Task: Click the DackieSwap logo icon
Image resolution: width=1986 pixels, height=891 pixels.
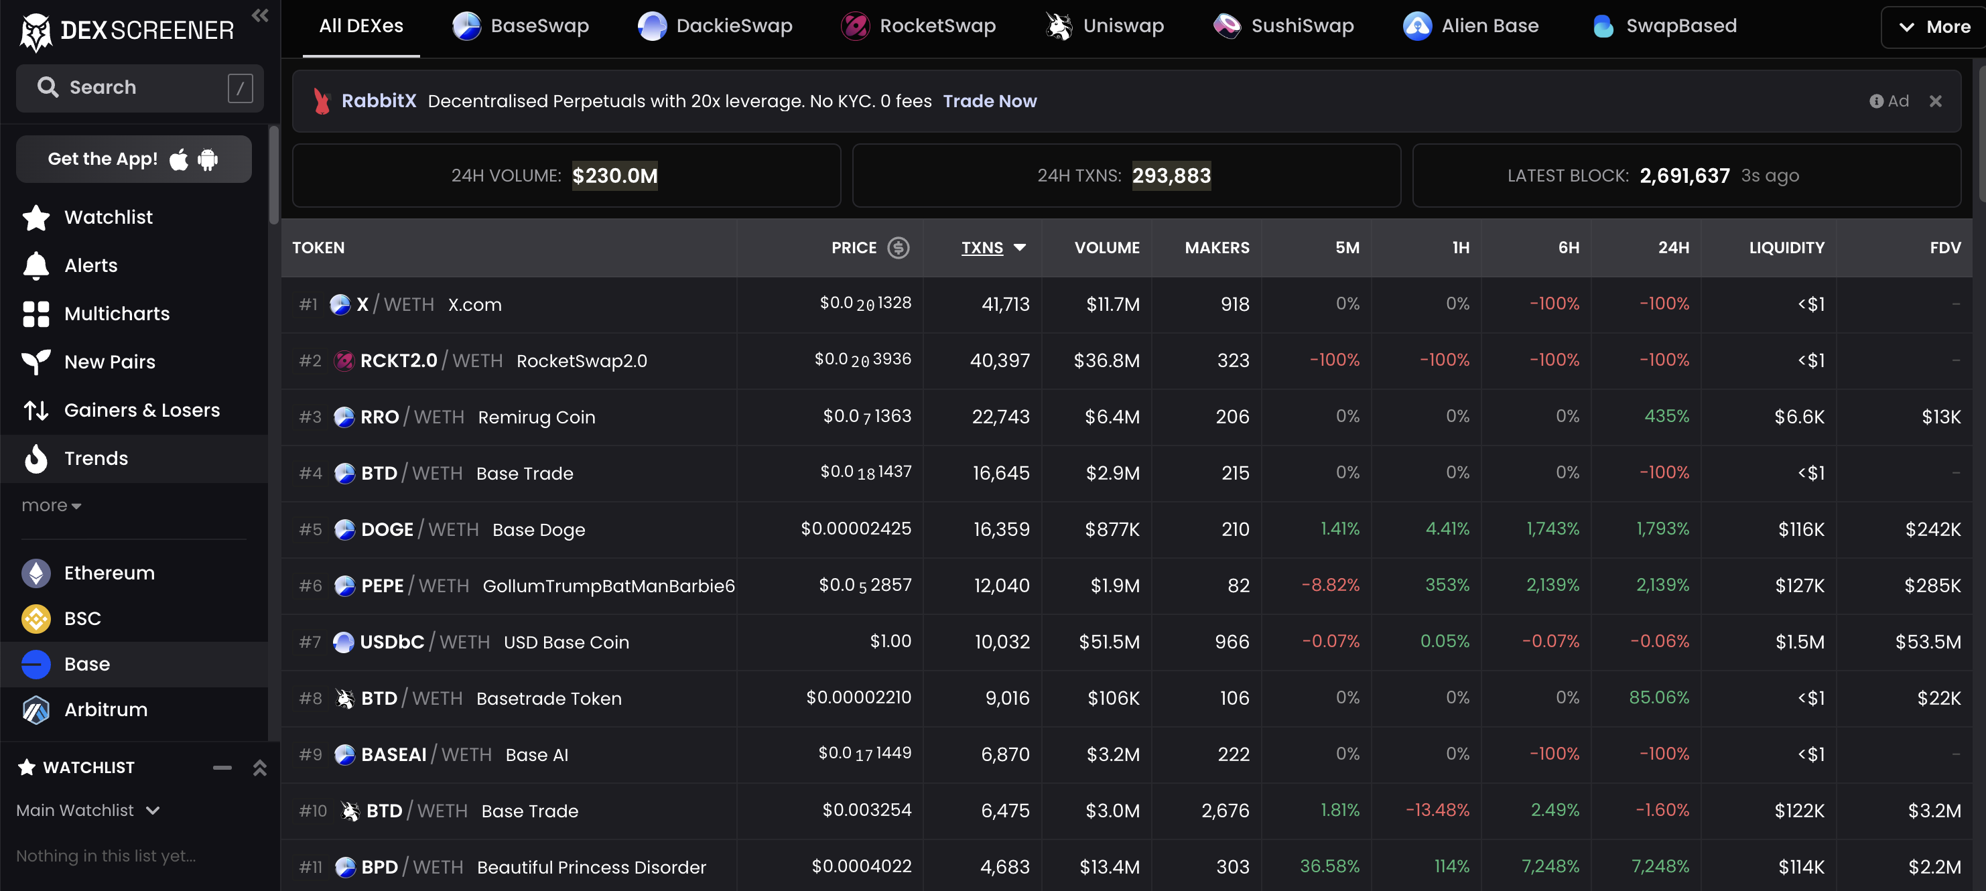Action: (652, 26)
